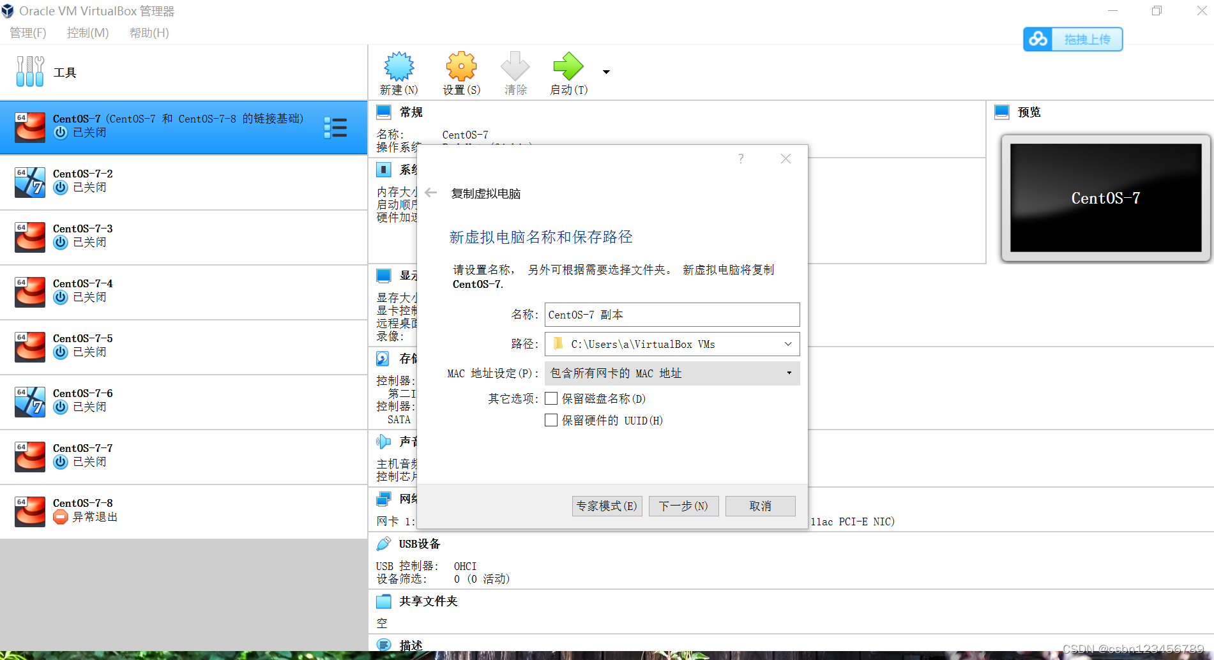Click the 异常退出 status text
1214x660 pixels.
click(x=95, y=517)
